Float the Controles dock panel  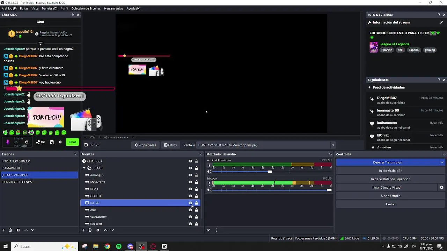[444, 154]
